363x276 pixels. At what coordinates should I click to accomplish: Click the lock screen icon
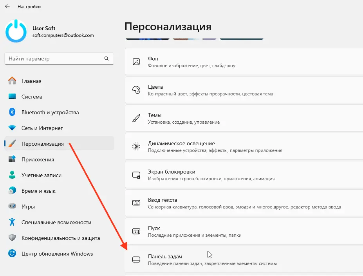pyautogui.click(x=136, y=175)
